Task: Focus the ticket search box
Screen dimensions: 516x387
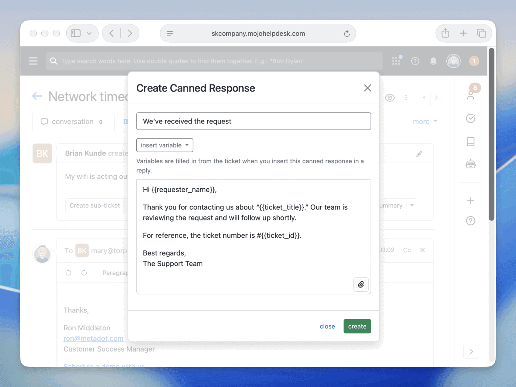Action: click(214, 61)
